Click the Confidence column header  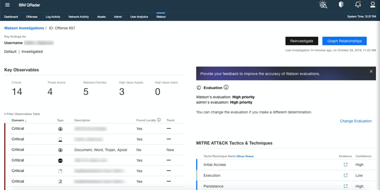(x=363, y=156)
